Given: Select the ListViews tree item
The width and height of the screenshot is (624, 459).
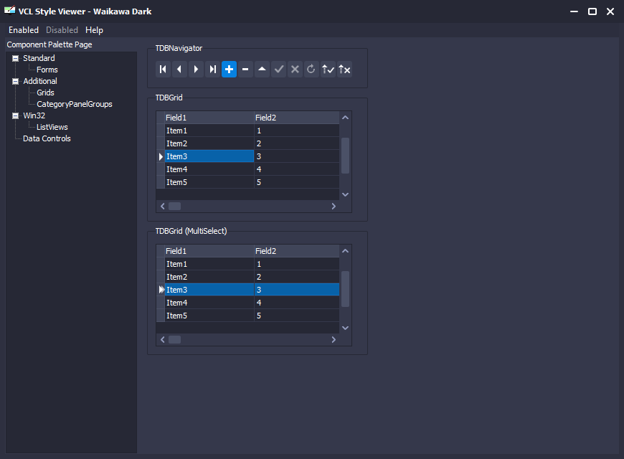Looking at the screenshot, I should [52, 128].
